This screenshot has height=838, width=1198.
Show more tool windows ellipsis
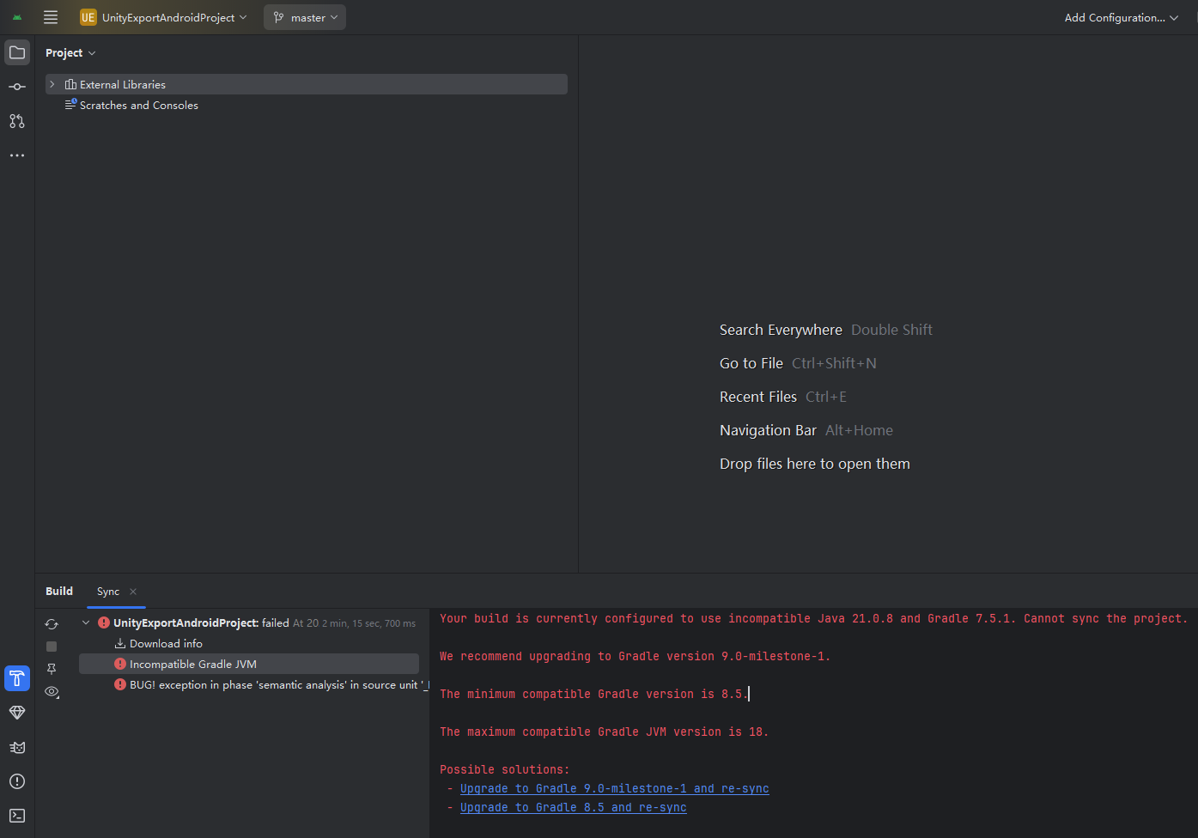click(x=17, y=155)
